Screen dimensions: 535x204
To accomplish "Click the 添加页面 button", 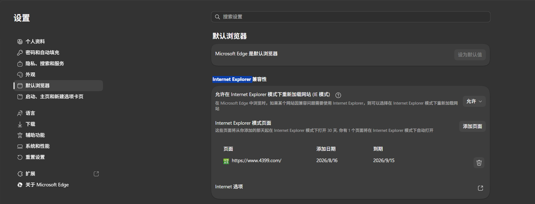I will pos(472,126).
